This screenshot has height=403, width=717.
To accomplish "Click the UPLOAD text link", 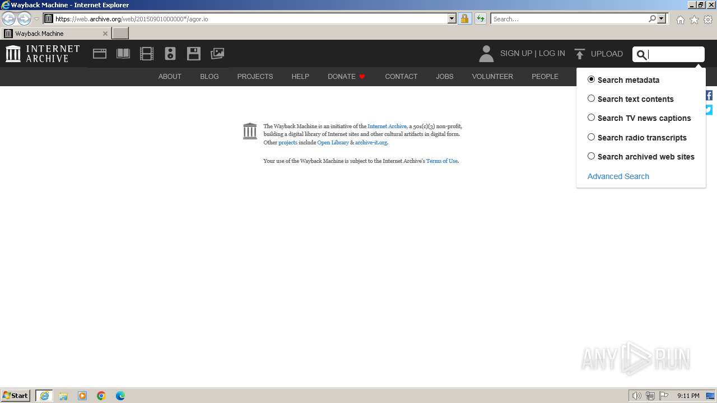I will [607, 54].
